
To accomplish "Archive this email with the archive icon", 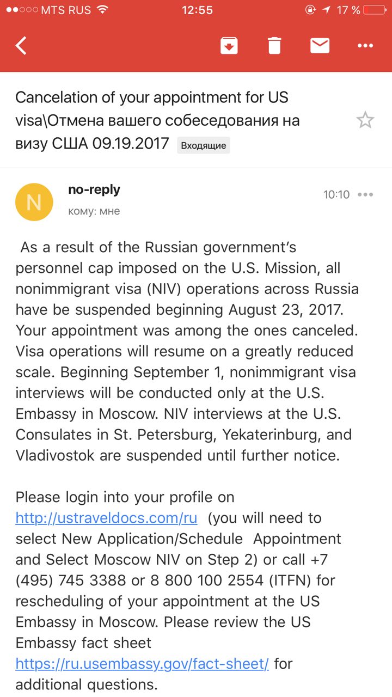I will point(229,46).
